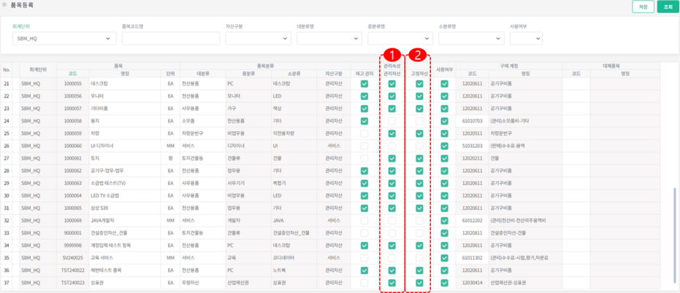Open the 중분류명 filter dropdown
Viewport: 680px width, 293px height.
tap(400, 38)
